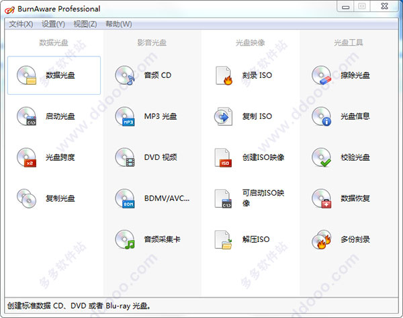Screen dimensions: 403x318
Task: Click the DVD 视频 text label
Action: [x=161, y=157]
